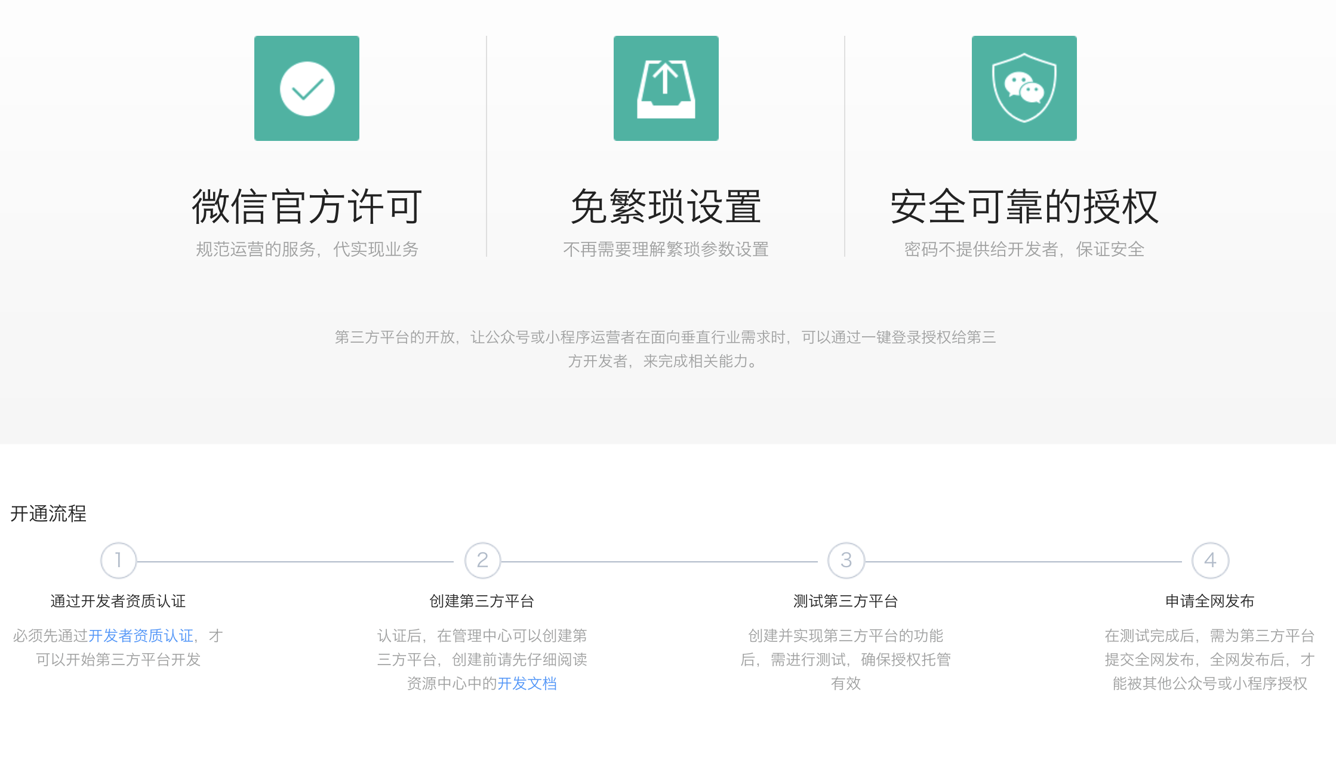Click the step 2 circle marker

coord(482,560)
